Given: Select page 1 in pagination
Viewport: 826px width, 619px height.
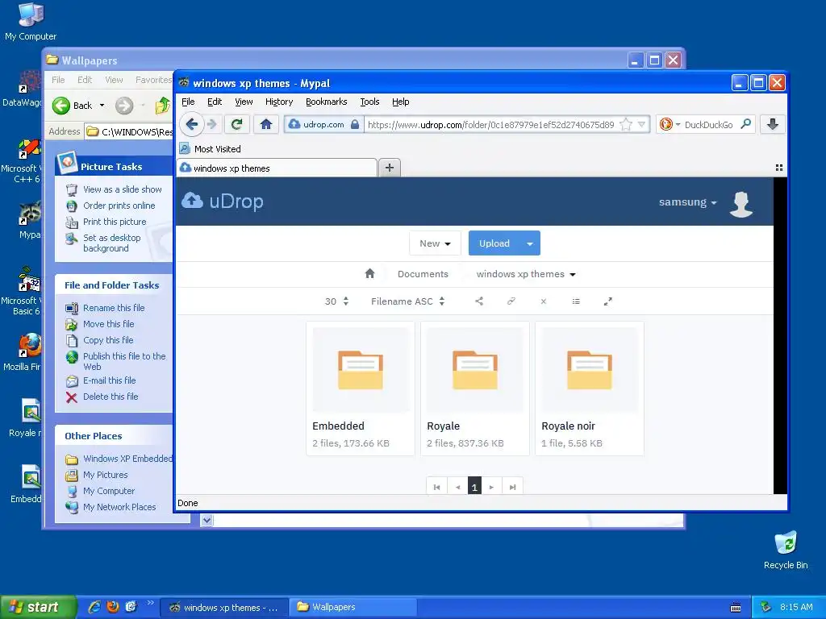Looking at the screenshot, I should [474, 487].
